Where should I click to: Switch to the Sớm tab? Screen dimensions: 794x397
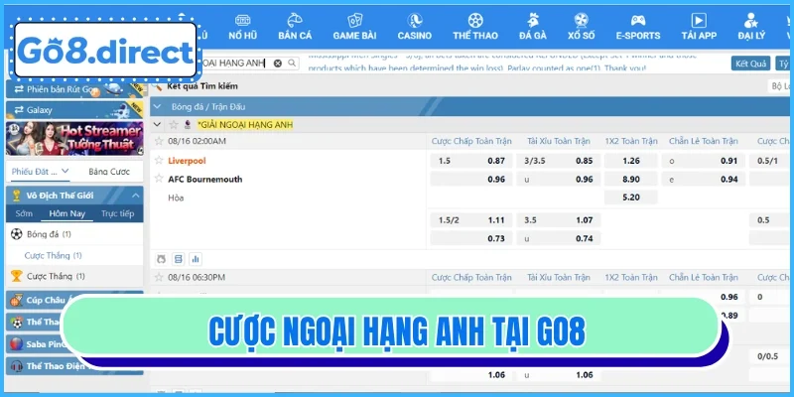coord(24,213)
